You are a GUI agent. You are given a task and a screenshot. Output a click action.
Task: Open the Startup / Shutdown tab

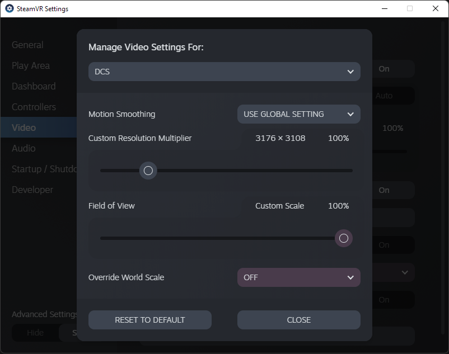[44, 169]
